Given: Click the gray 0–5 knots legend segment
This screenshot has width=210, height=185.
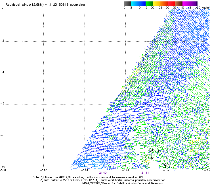Looking at the screenshot, I should (x=127, y=3).
